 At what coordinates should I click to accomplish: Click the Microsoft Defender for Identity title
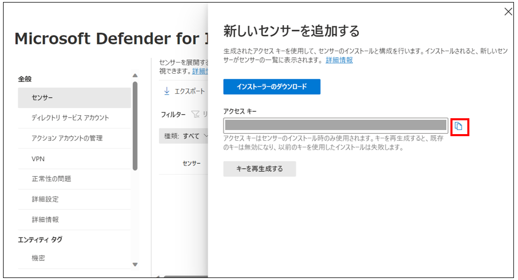click(112, 38)
